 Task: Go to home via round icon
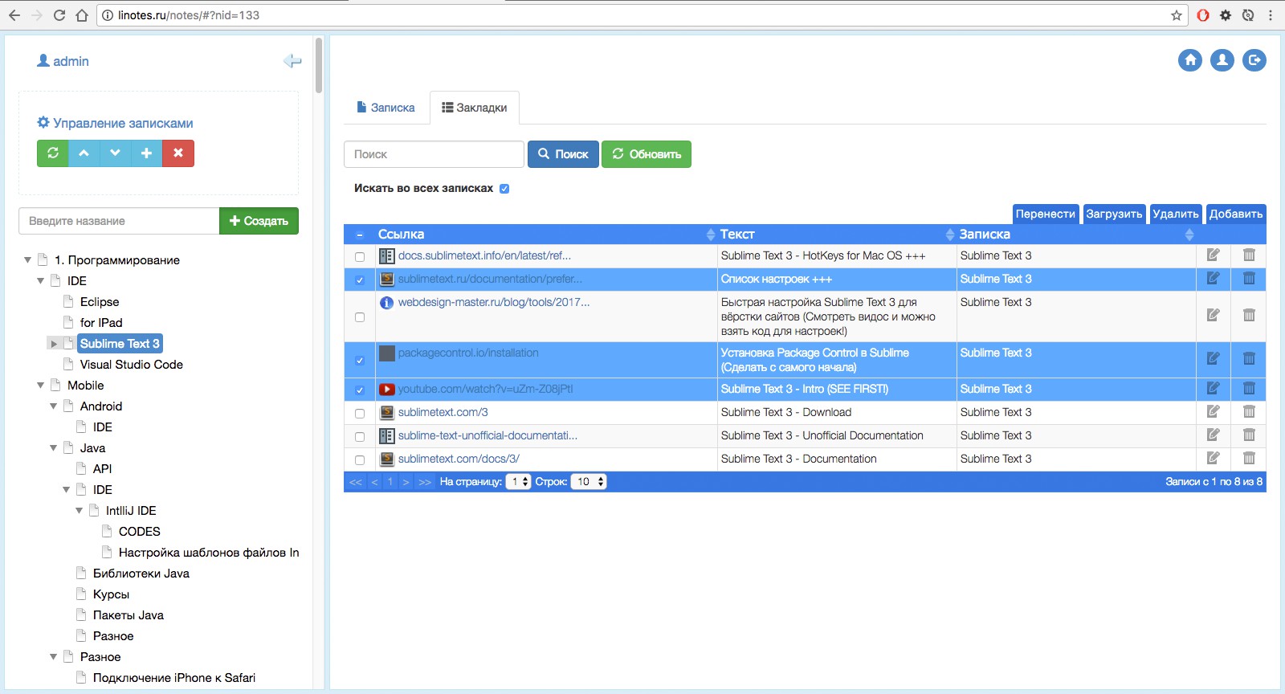[x=1190, y=60]
